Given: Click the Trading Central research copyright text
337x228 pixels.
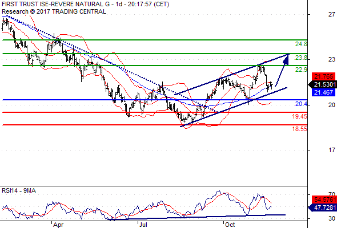Looking at the screenshot, I should click(54, 11).
